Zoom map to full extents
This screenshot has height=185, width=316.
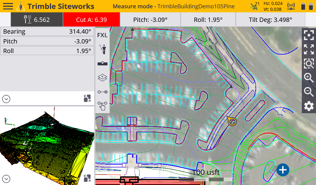click(309, 49)
